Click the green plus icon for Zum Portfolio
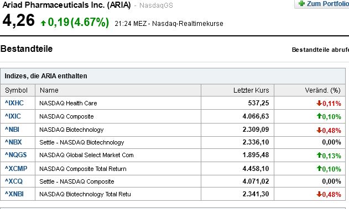Viewport: 349px width, 209px height. tap(301, 3)
